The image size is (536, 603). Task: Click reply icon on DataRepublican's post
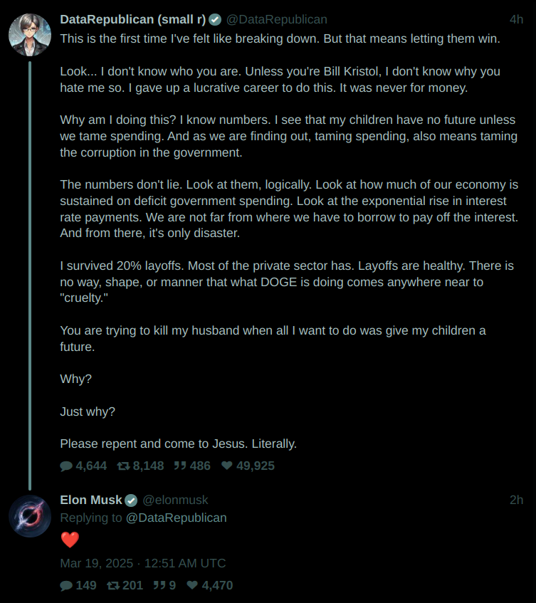click(66, 466)
